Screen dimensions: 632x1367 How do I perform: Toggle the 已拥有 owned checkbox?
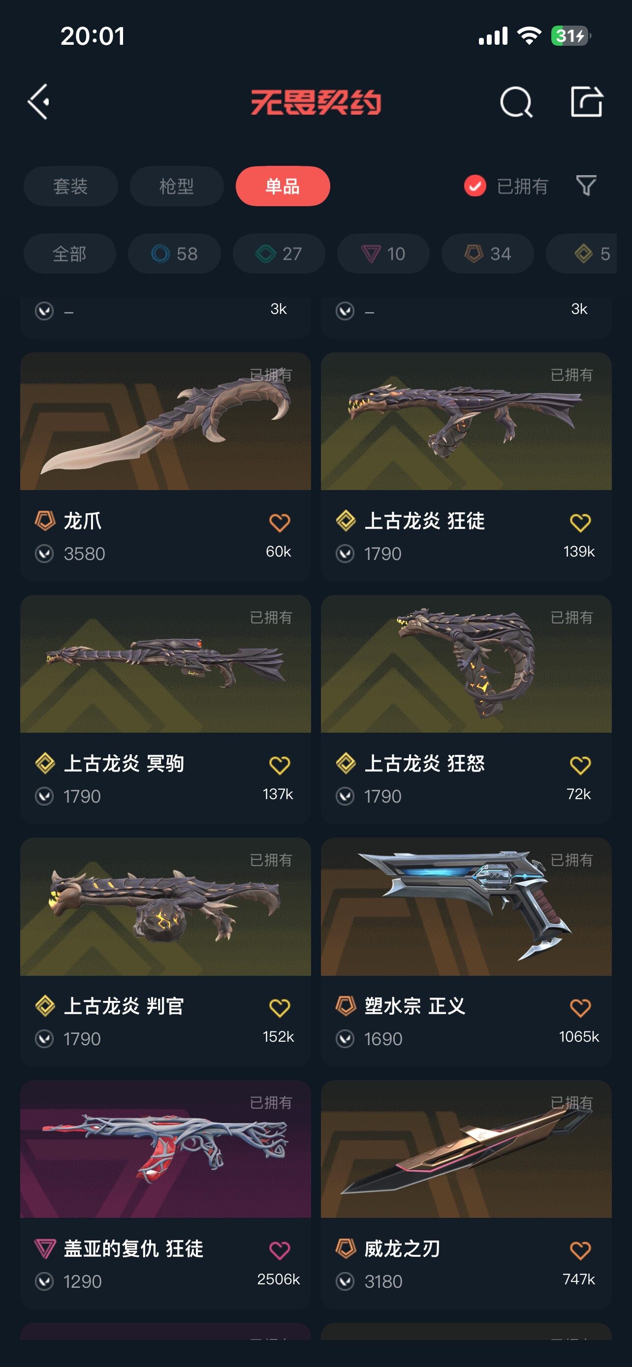coord(475,186)
